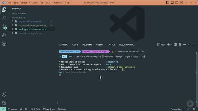
Task: Open the Terminal menu
Action: coord(58,3)
